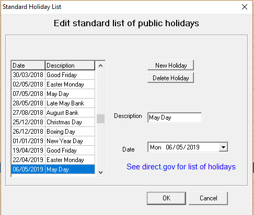Click the Description text field

point(175,117)
